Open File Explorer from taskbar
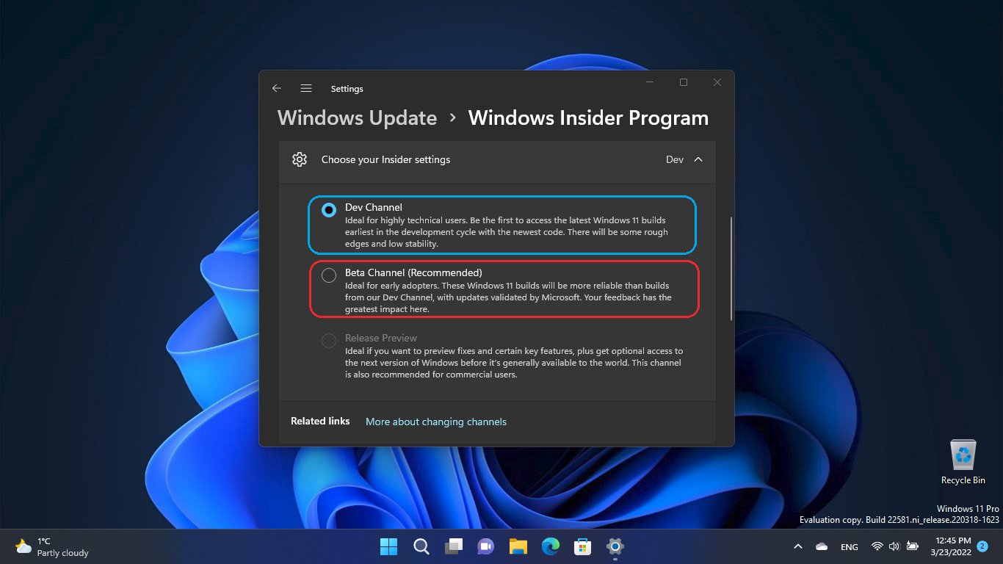Screen dimensions: 1003x564 (x=518, y=546)
